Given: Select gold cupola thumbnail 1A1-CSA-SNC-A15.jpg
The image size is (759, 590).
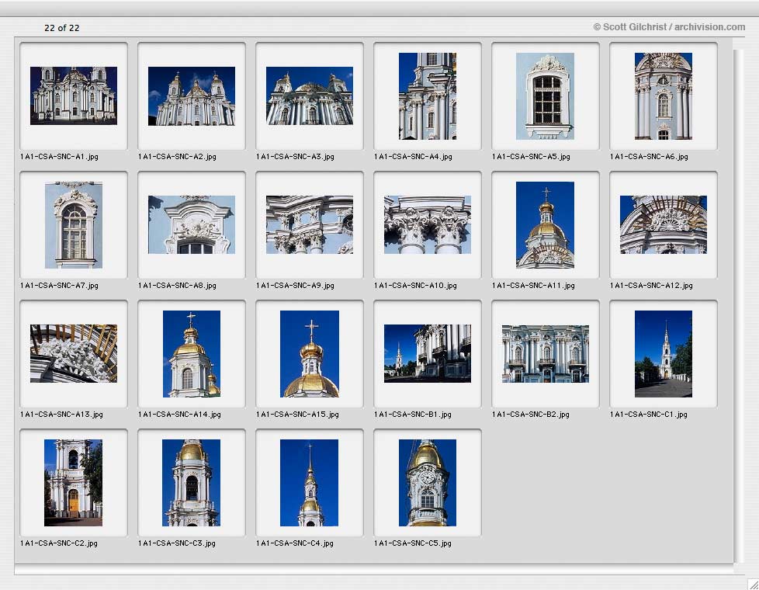Looking at the screenshot, I should (310, 354).
